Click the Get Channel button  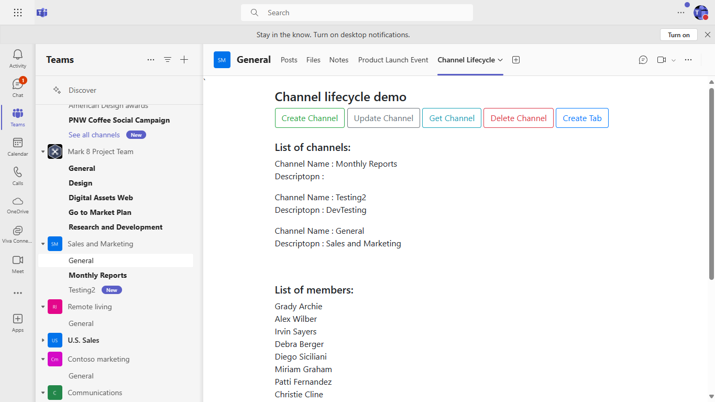(452, 118)
